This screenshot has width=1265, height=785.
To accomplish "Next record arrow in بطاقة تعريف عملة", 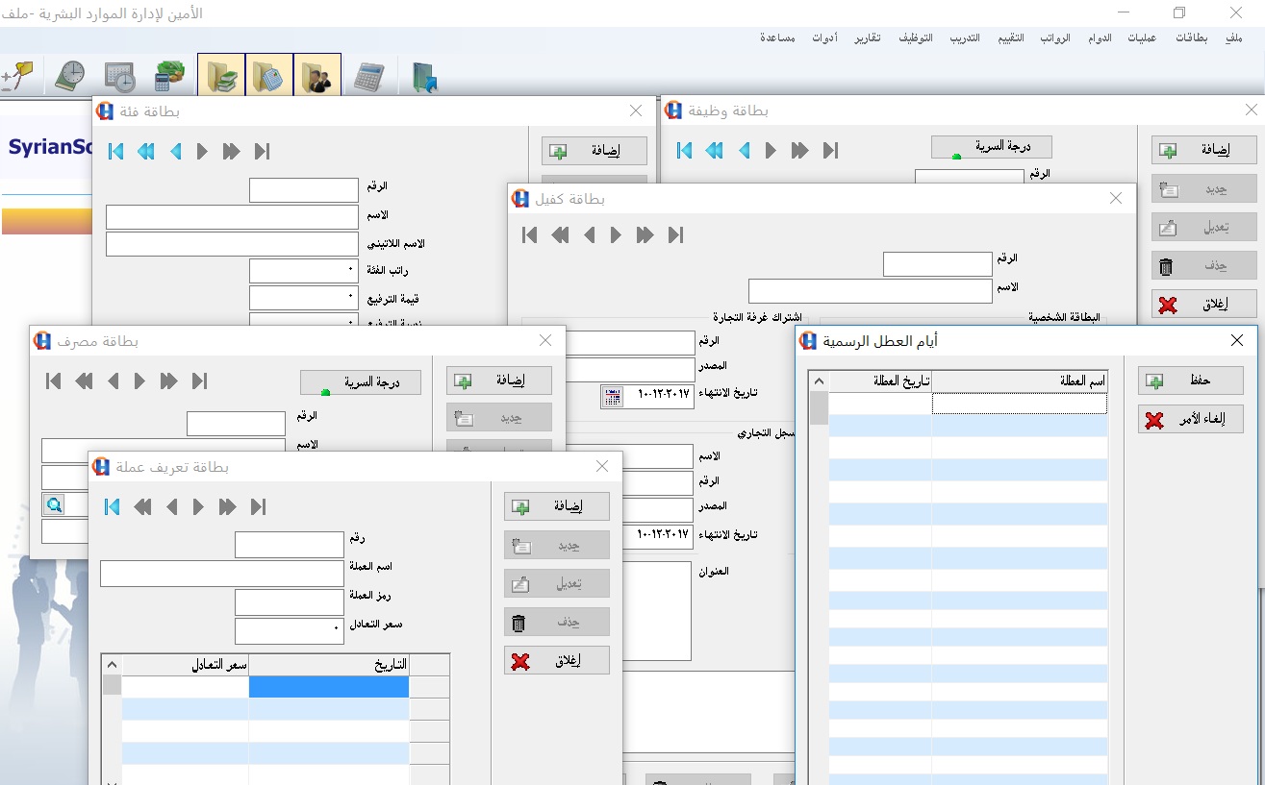I will (199, 506).
